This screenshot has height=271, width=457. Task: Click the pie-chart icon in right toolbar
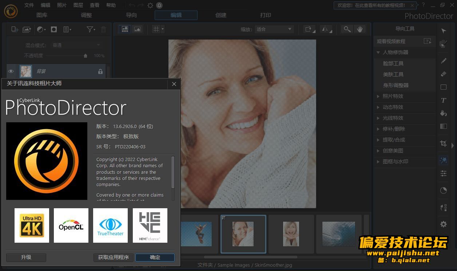click(443, 190)
